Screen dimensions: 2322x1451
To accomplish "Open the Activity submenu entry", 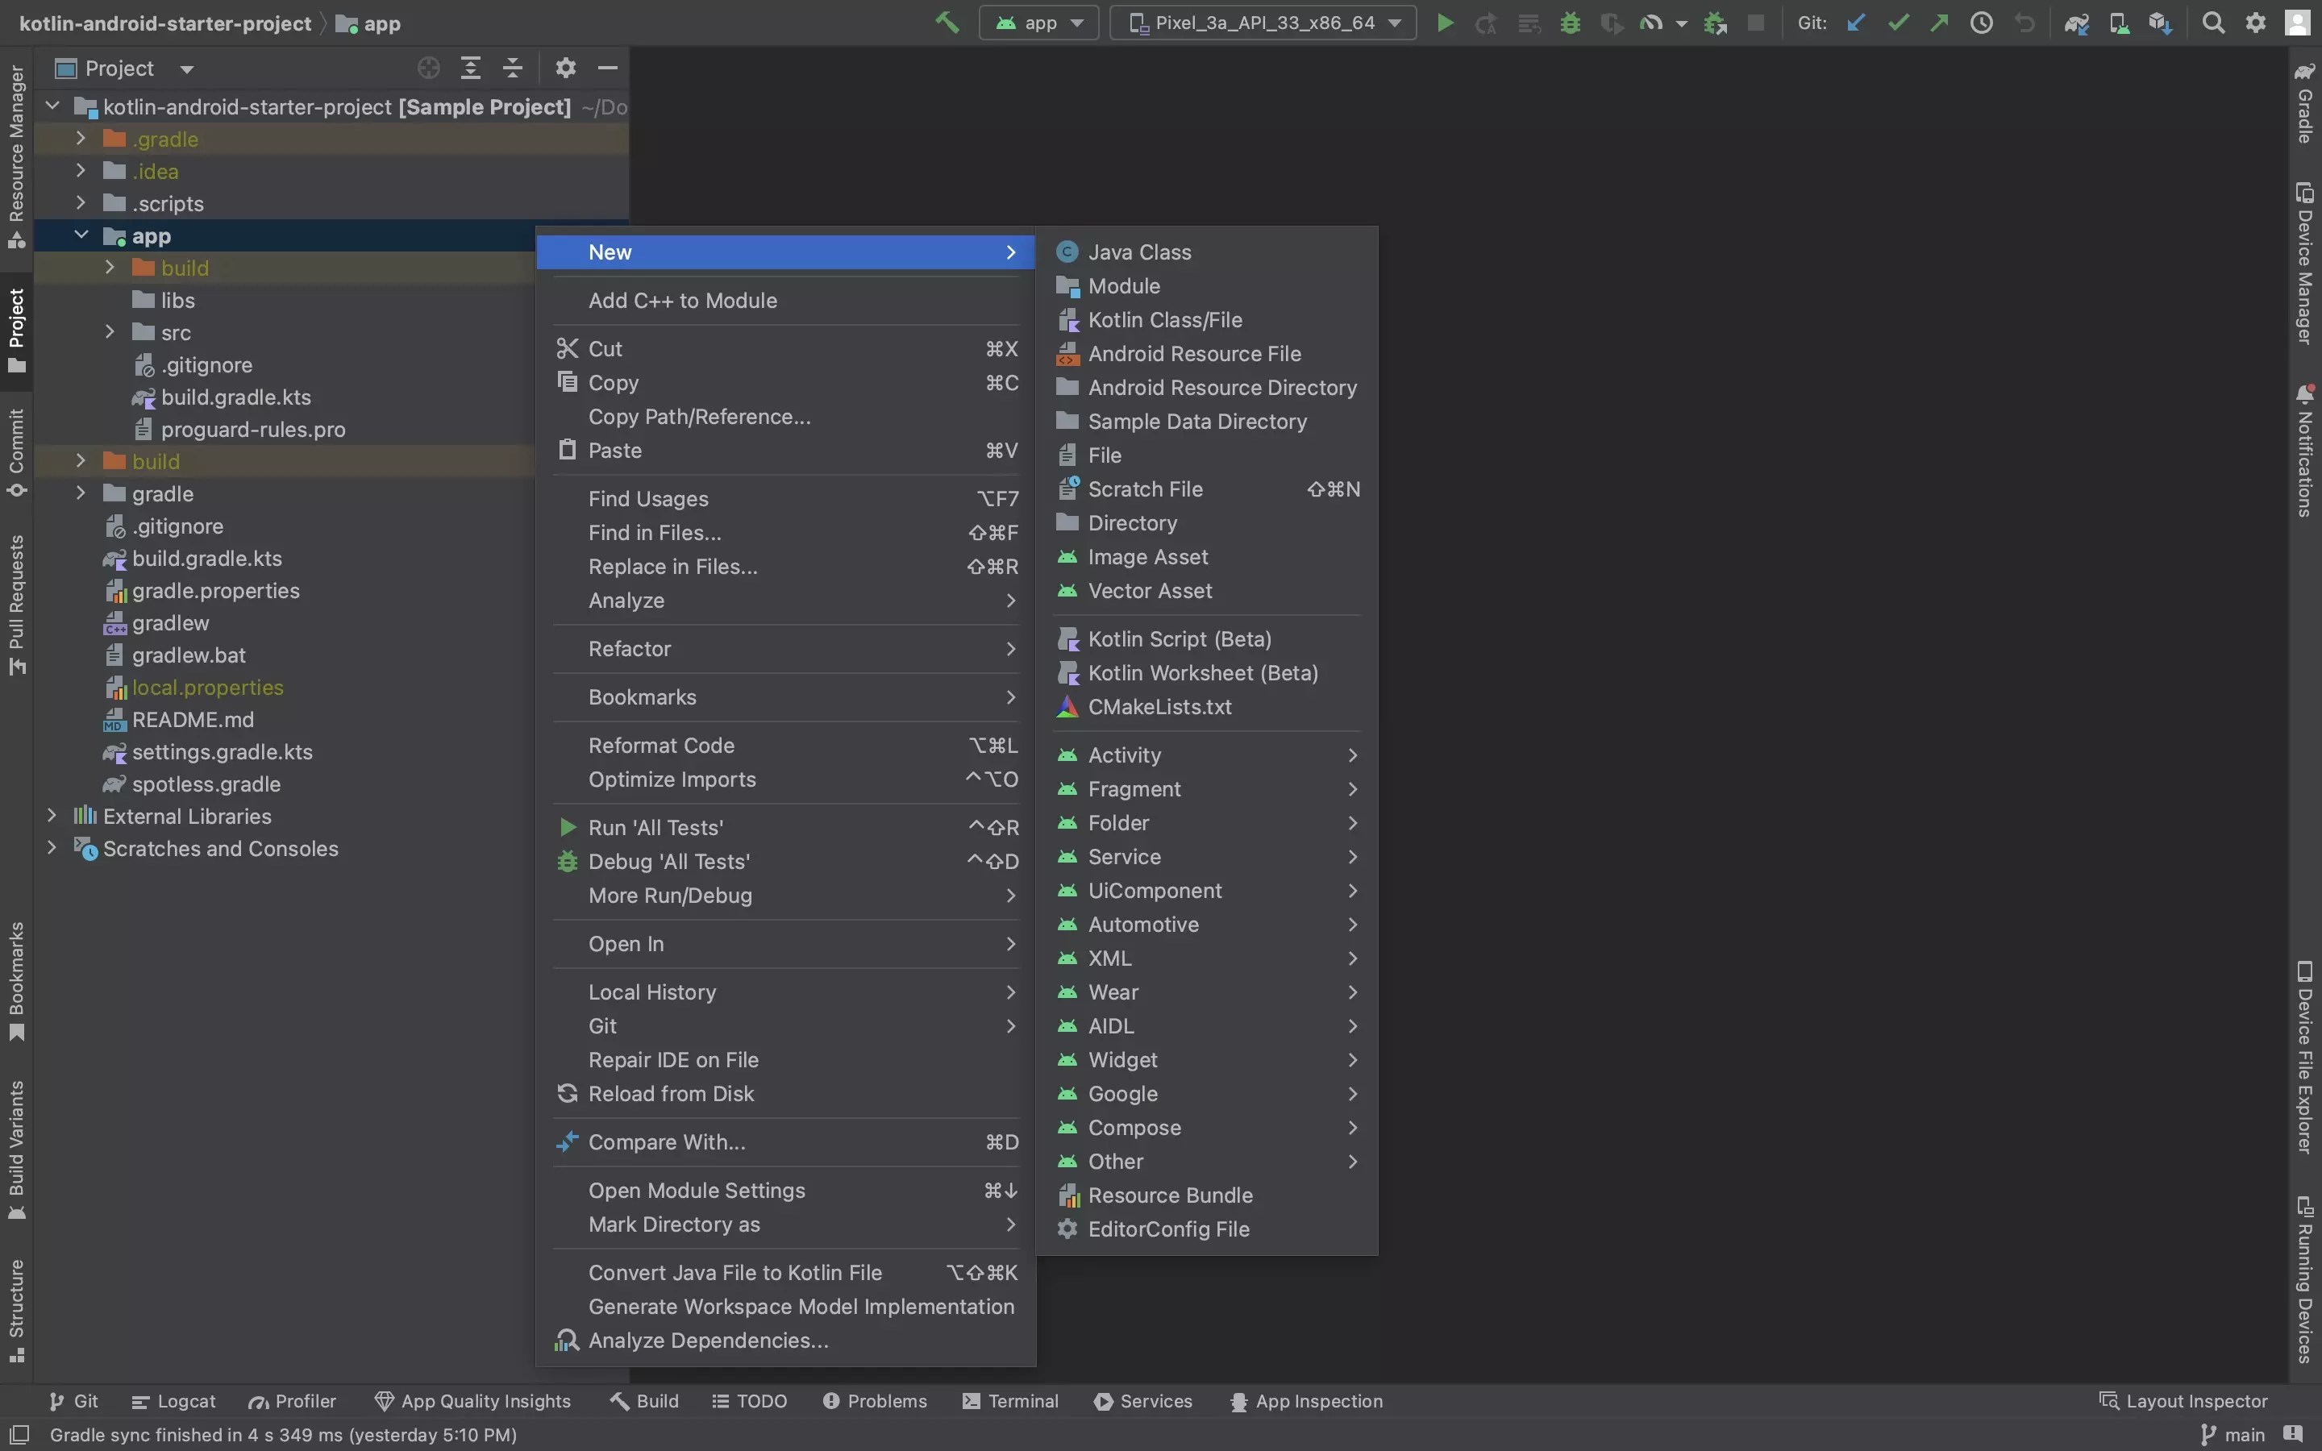I will pos(1125,755).
